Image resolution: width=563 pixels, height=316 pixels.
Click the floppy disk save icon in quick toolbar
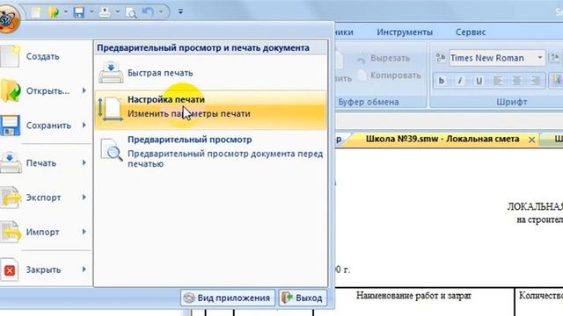79,12
